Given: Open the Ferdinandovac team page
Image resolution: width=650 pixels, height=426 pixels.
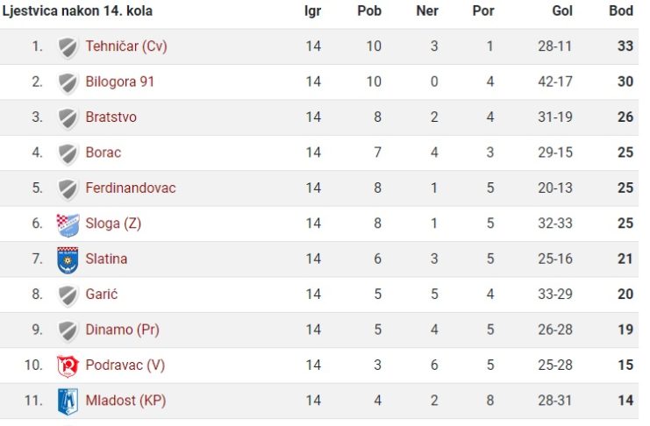Looking at the screenshot, I should [x=131, y=188].
